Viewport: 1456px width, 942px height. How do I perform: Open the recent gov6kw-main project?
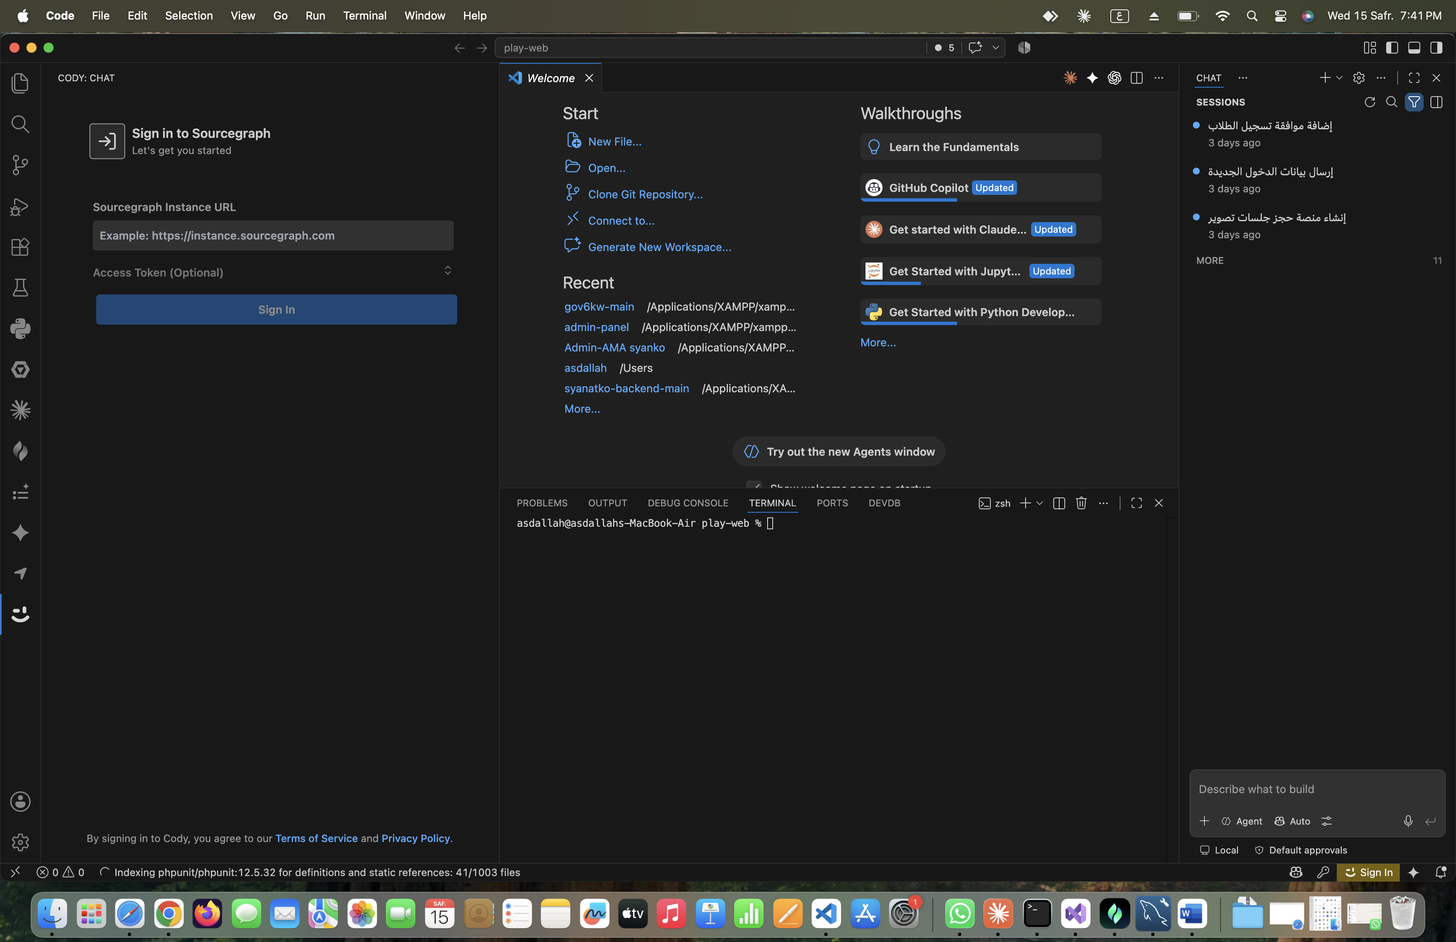pos(599,306)
